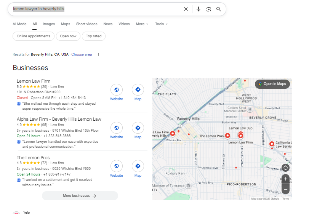Screen dimensions: 333x214
Task: Zoom out on the map
Action: pyautogui.click(x=286, y=189)
